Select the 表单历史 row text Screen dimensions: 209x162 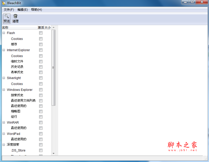coord(17,72)
